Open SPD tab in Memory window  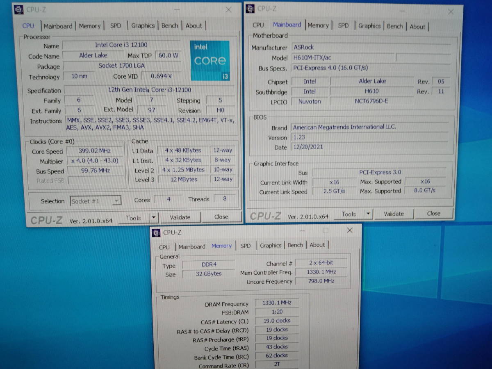[x=246, y=246]
